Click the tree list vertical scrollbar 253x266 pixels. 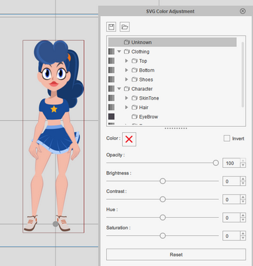pyautogui.click(x=242, y=75)
